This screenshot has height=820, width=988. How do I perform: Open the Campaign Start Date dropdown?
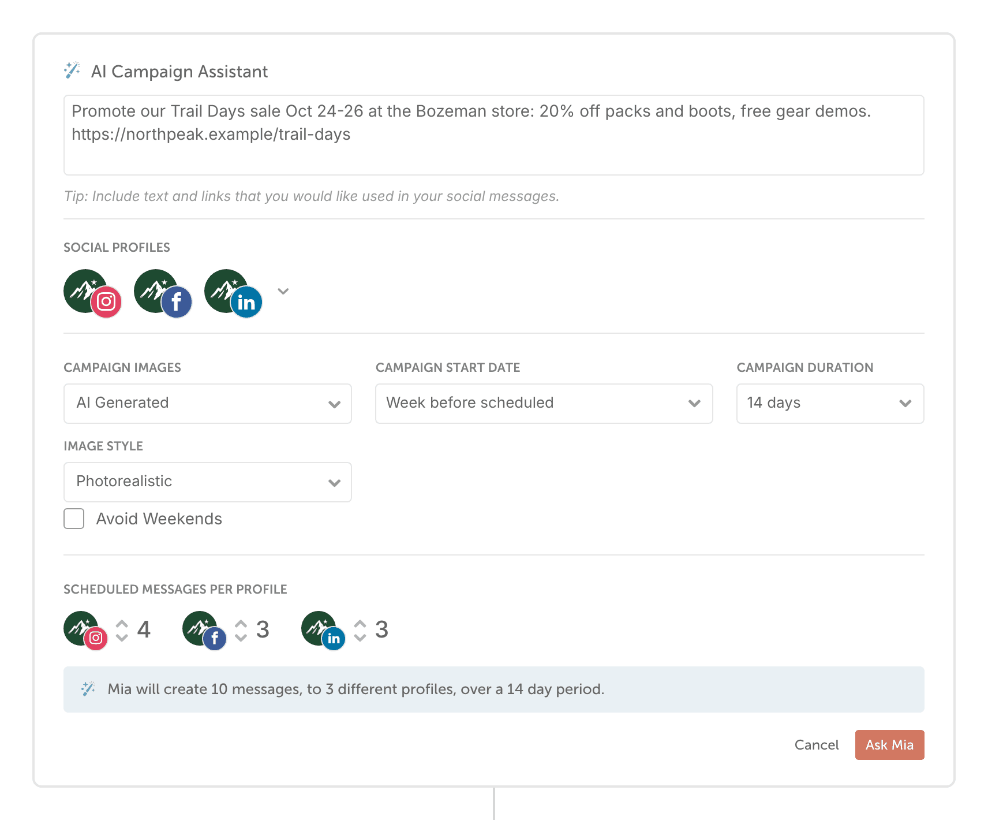(544, 404)
